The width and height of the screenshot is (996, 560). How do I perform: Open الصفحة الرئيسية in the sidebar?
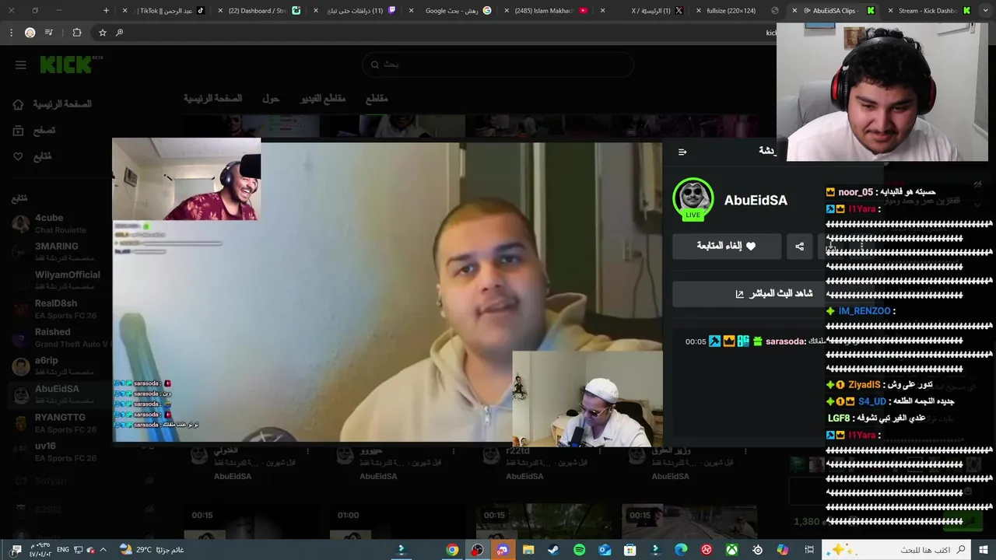pyautogui.click(x=53, y=104)
